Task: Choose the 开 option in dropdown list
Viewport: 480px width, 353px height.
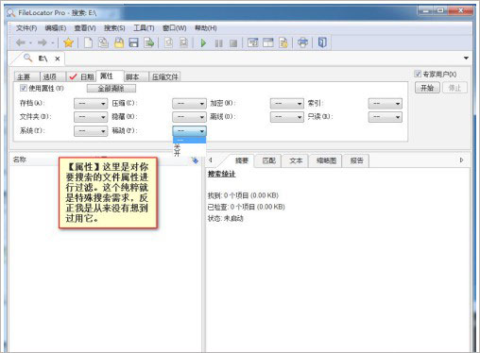Action: (189, 153)
